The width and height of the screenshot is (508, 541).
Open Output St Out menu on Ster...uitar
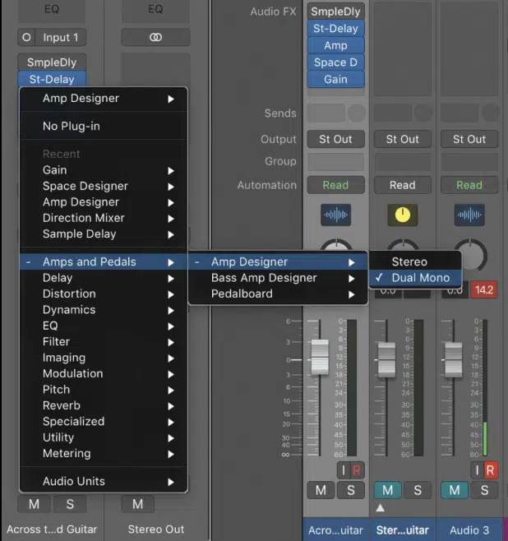(403, 139)
